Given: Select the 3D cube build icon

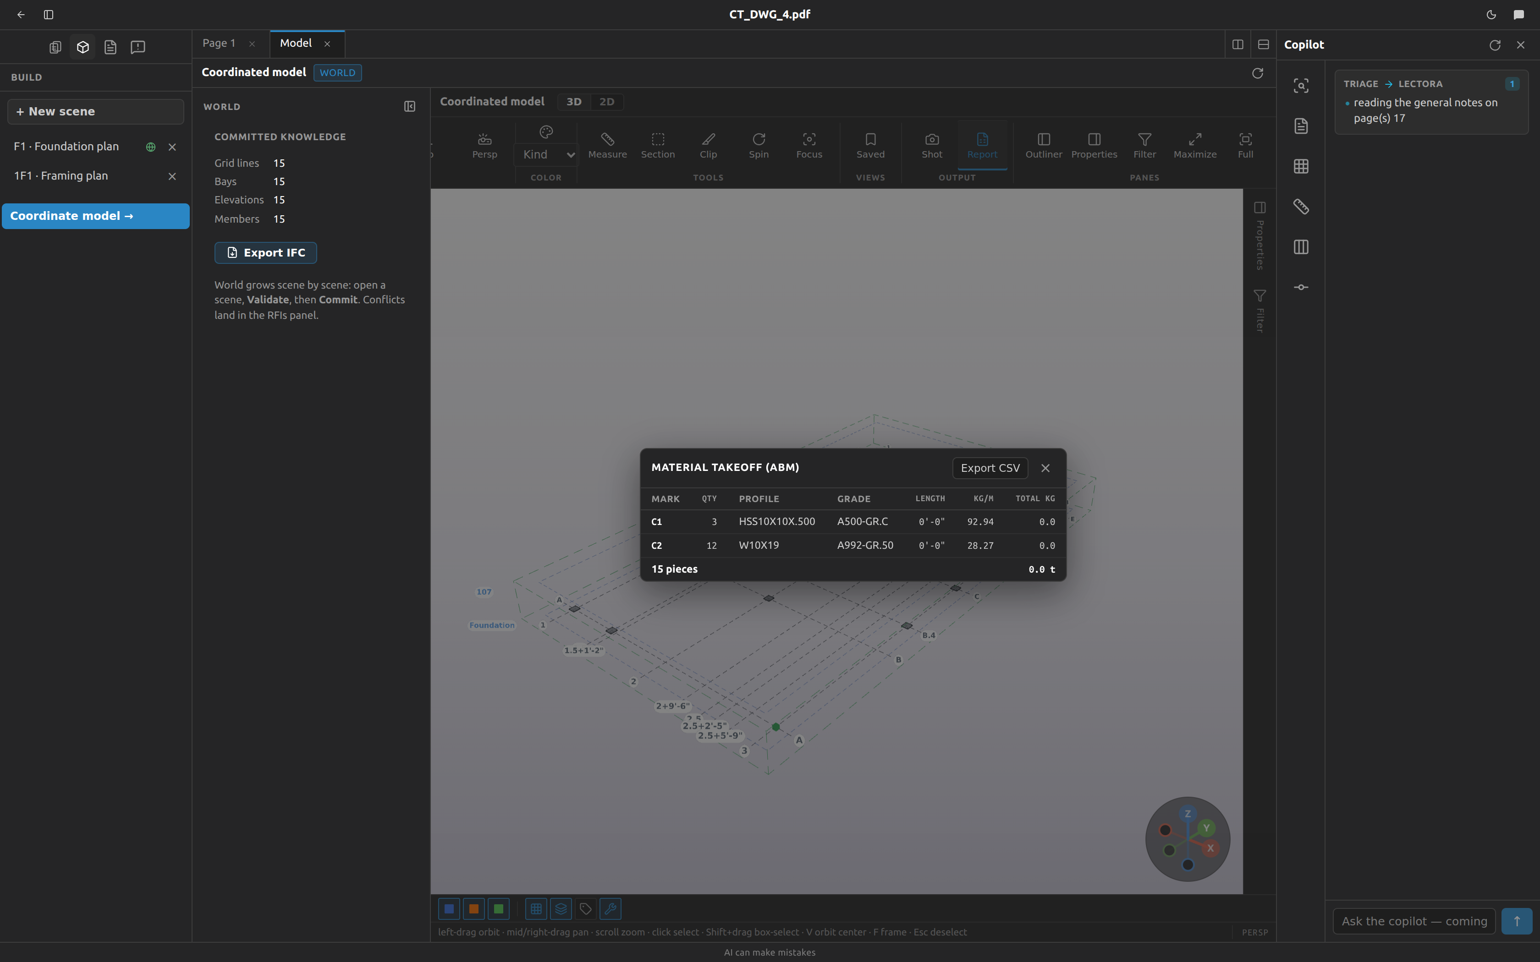Looking at the screenshot, I should coord(82,47).
